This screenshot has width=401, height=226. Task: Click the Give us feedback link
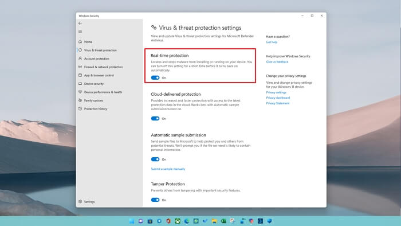tap(277, 62)
